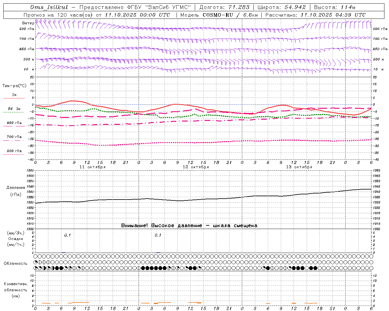Image resolution: width=389 pixels, height=311 pixels.
Task: Click the high pressure warning Внимание! text
Action: (x=189, y=226)
